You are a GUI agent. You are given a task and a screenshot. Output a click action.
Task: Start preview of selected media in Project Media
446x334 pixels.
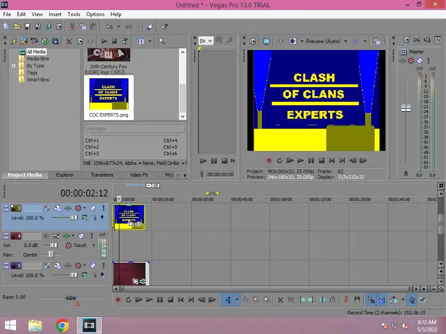pos(104,41)
